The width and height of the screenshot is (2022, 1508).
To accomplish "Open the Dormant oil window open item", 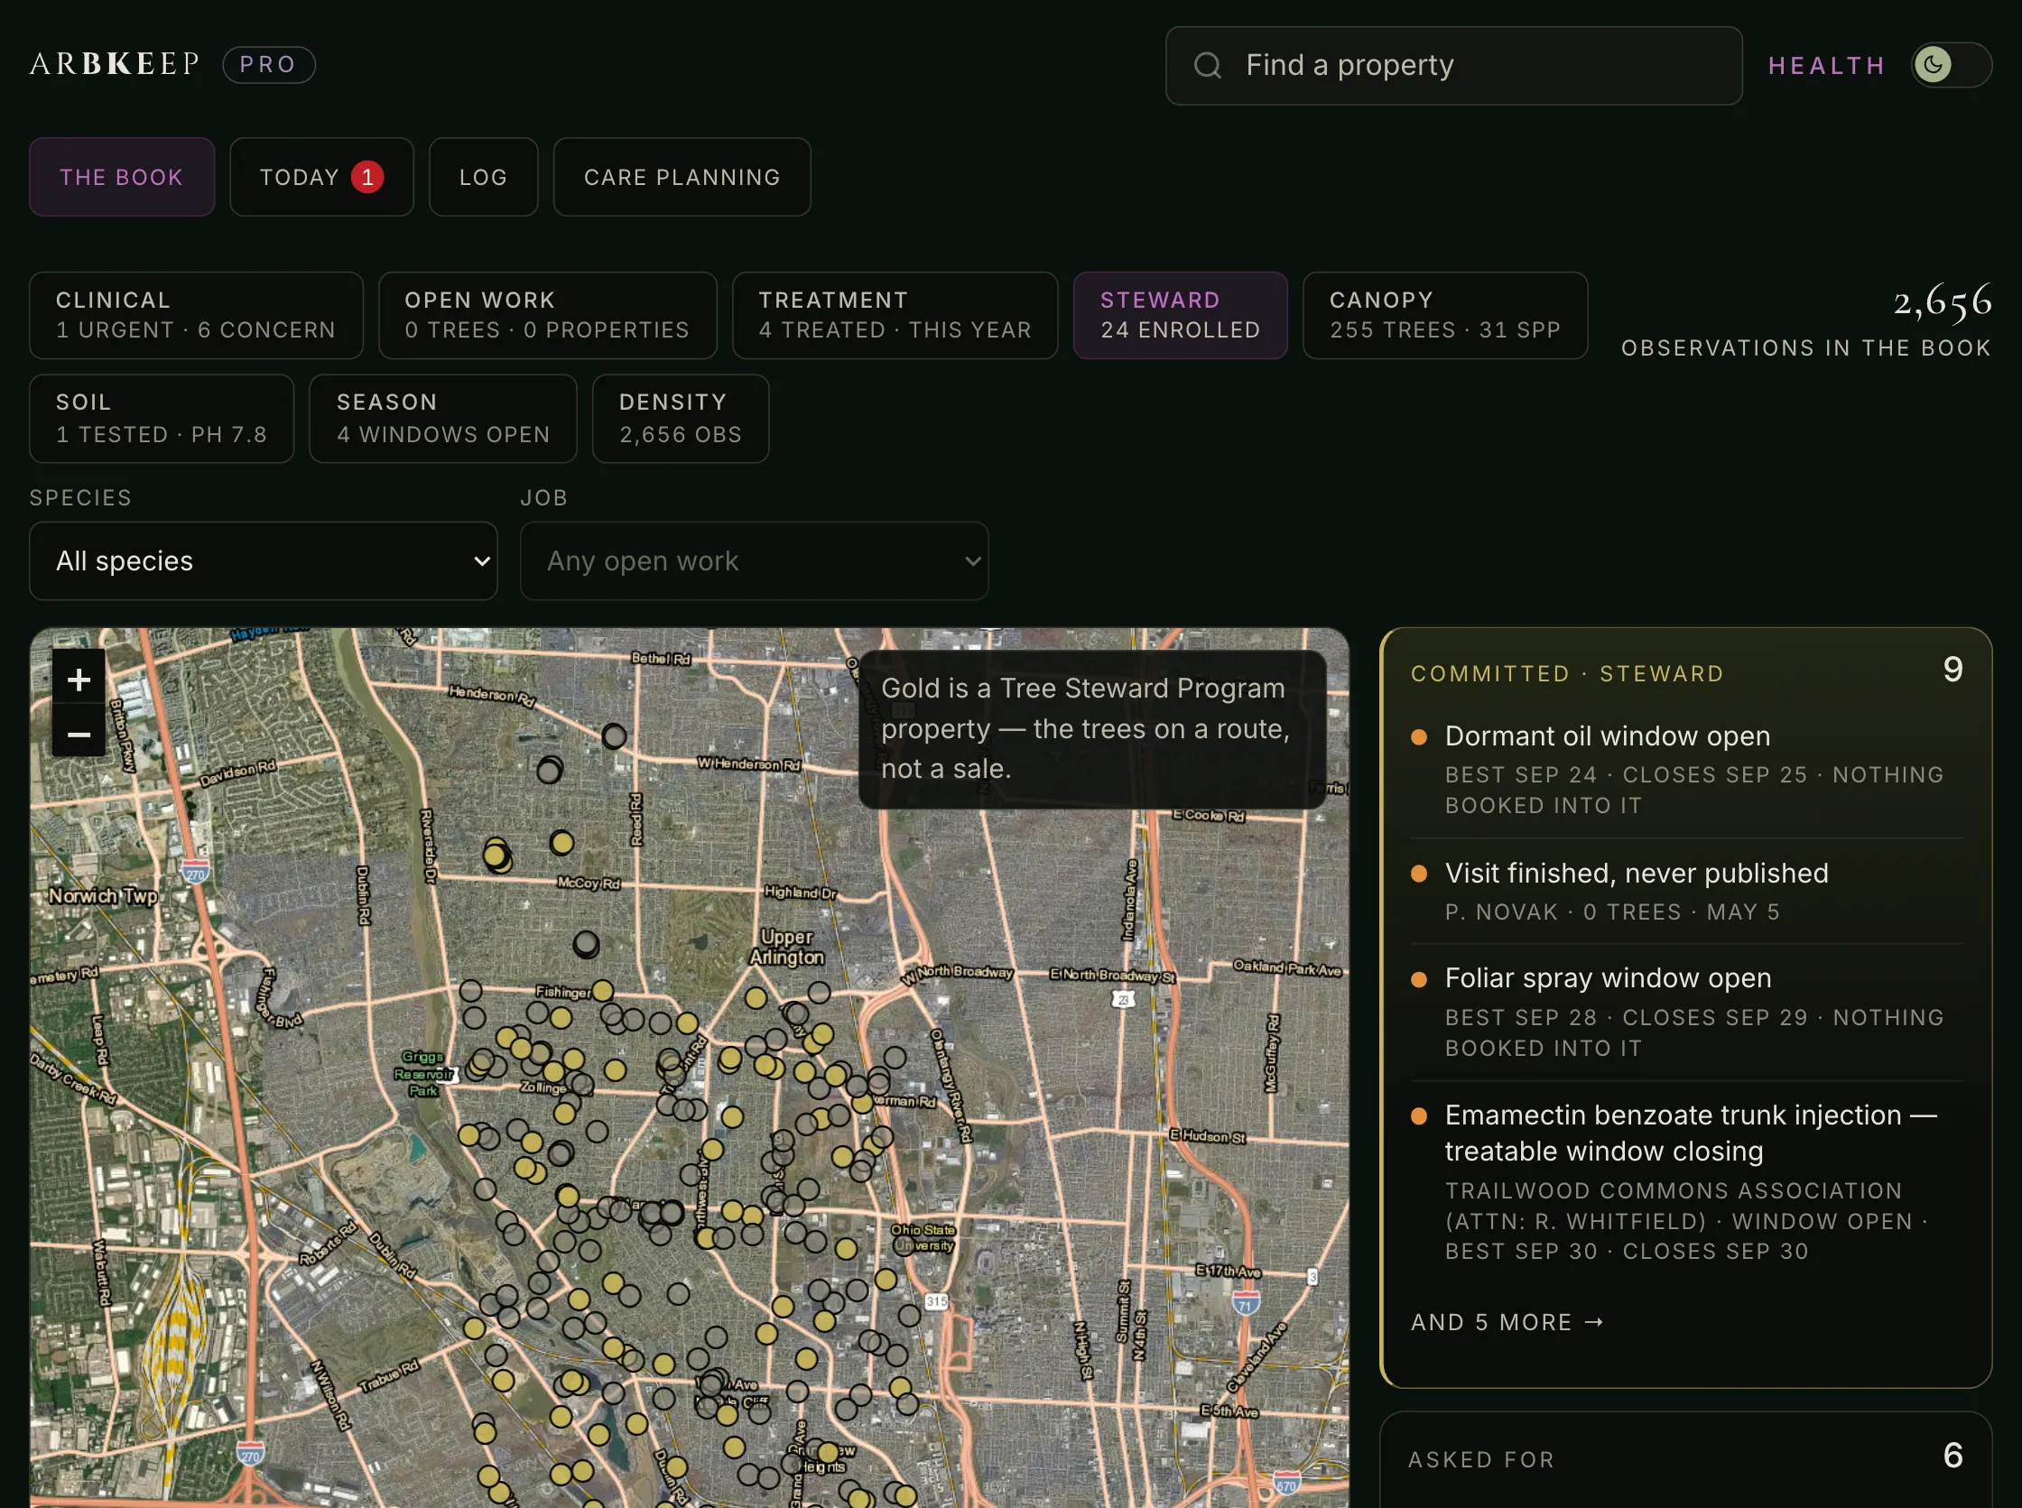I will (1687, 769).
